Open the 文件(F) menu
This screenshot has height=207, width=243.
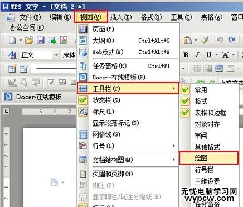coord(30,17)
